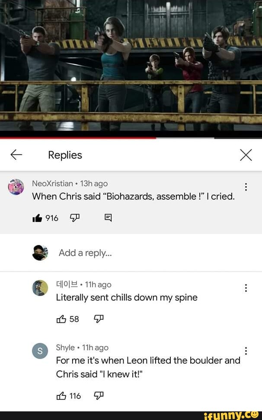Open the Shyle username link
The height and width of the screenshot is (420, 262).
65,347
